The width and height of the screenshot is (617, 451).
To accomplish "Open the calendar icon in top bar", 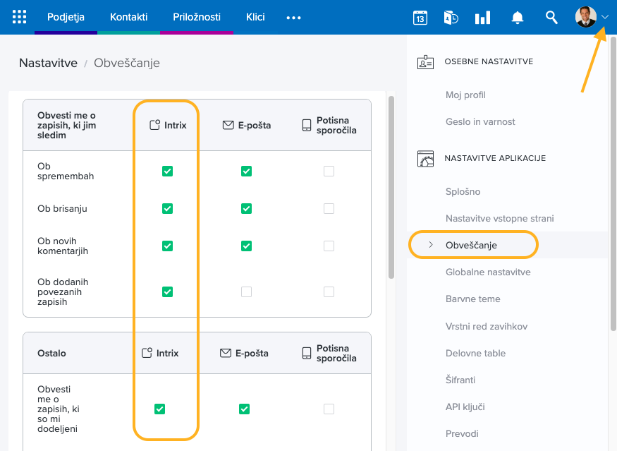I will 420,18.
